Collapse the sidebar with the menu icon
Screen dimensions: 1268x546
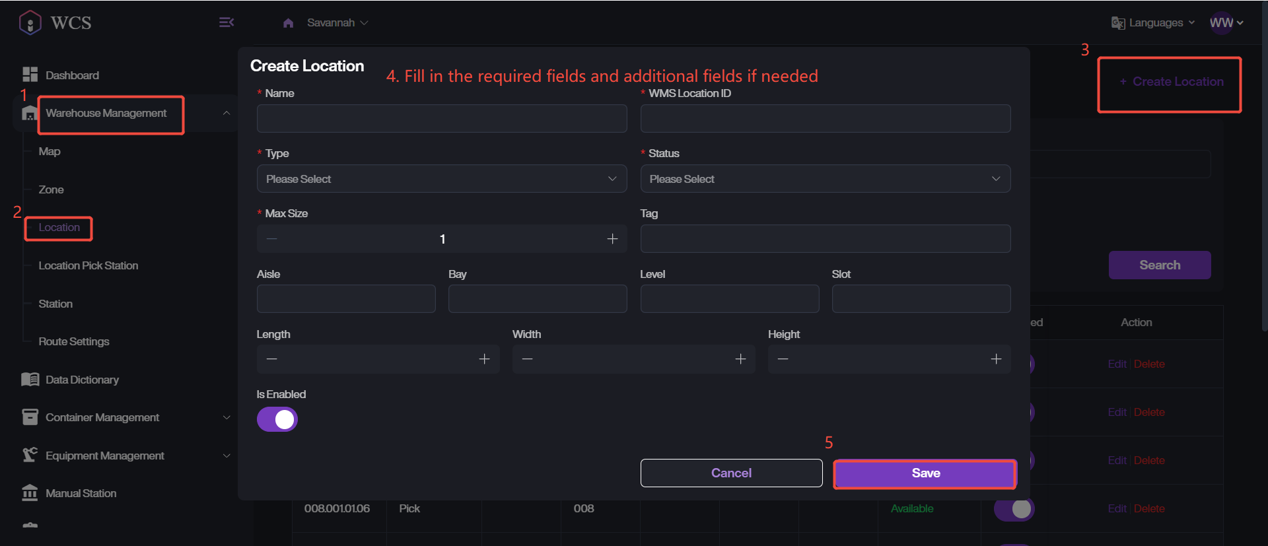click(226, 22)
